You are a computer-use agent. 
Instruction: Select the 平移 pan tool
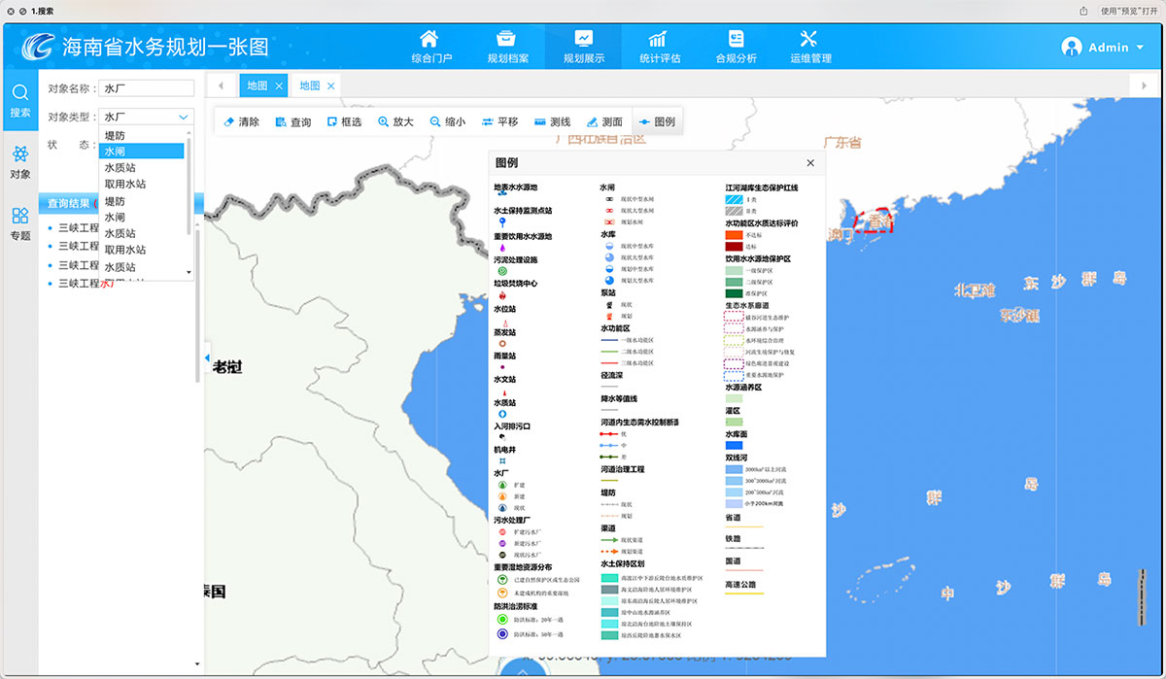(499, 122)
